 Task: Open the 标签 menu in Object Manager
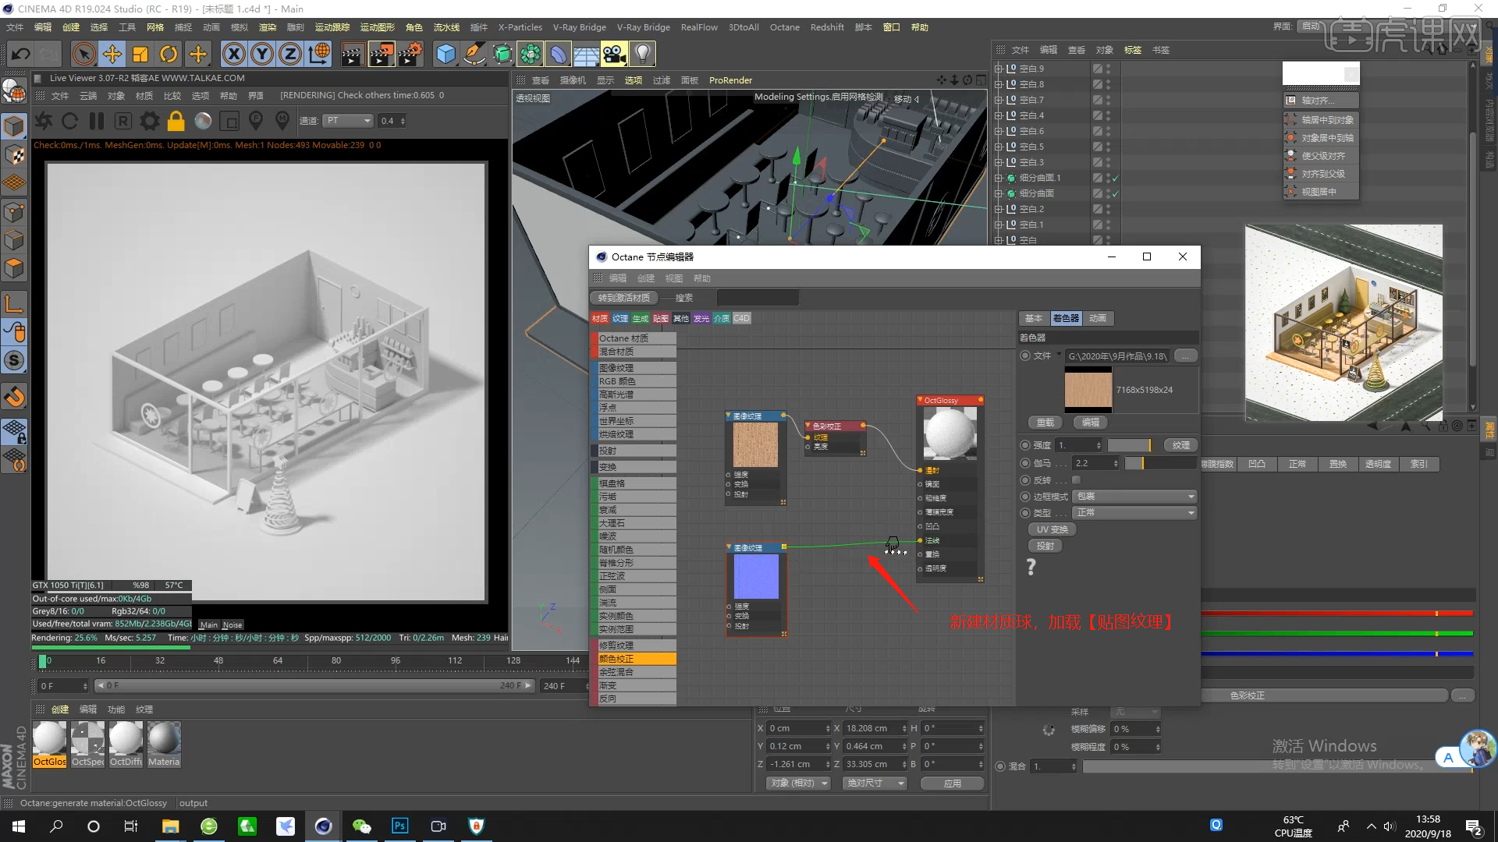click(1132, 50)
